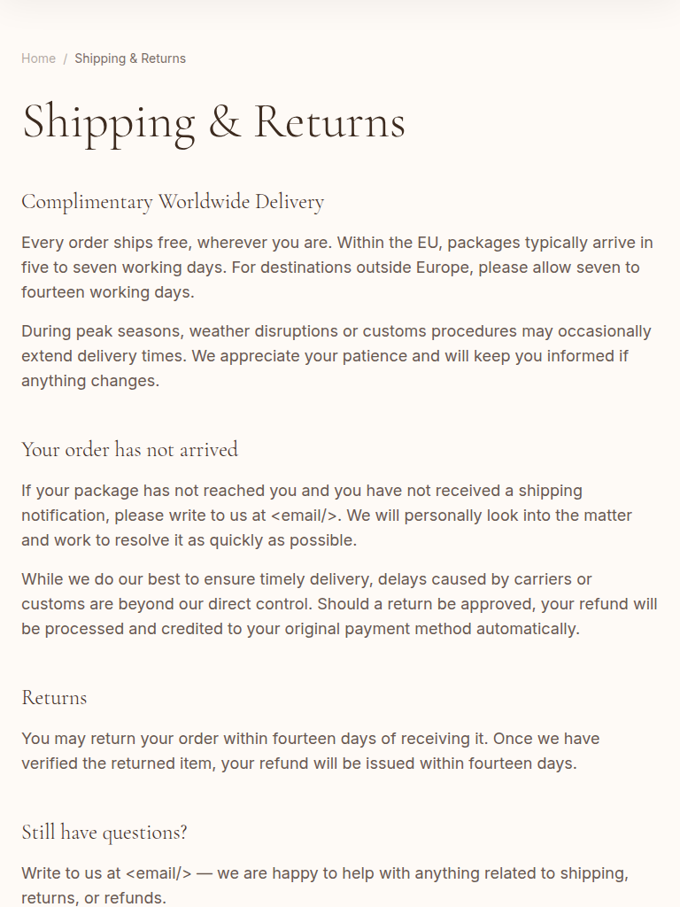Click the 'You may return your order' paragraph
The image size is (680, 907).
click(310, 751)
